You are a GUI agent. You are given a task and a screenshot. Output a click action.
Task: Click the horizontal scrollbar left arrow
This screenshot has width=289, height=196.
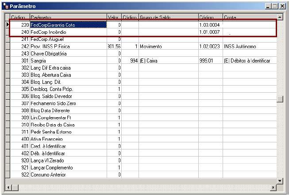tap(8, 188)
